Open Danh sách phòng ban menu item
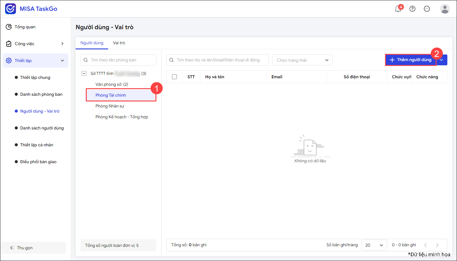Screen dimensions: 457x261 click(41, 94)
